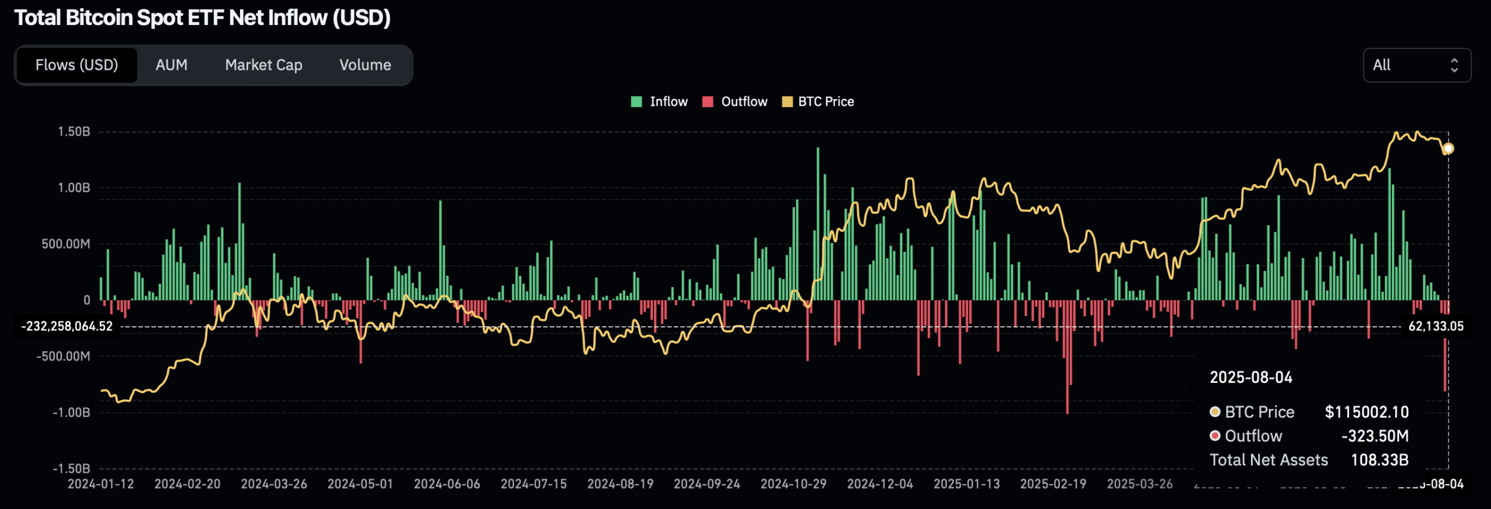This screenshot has height=509, width=1491.
Task: Click the green Inflow legend square
Action: pos(637,102)
